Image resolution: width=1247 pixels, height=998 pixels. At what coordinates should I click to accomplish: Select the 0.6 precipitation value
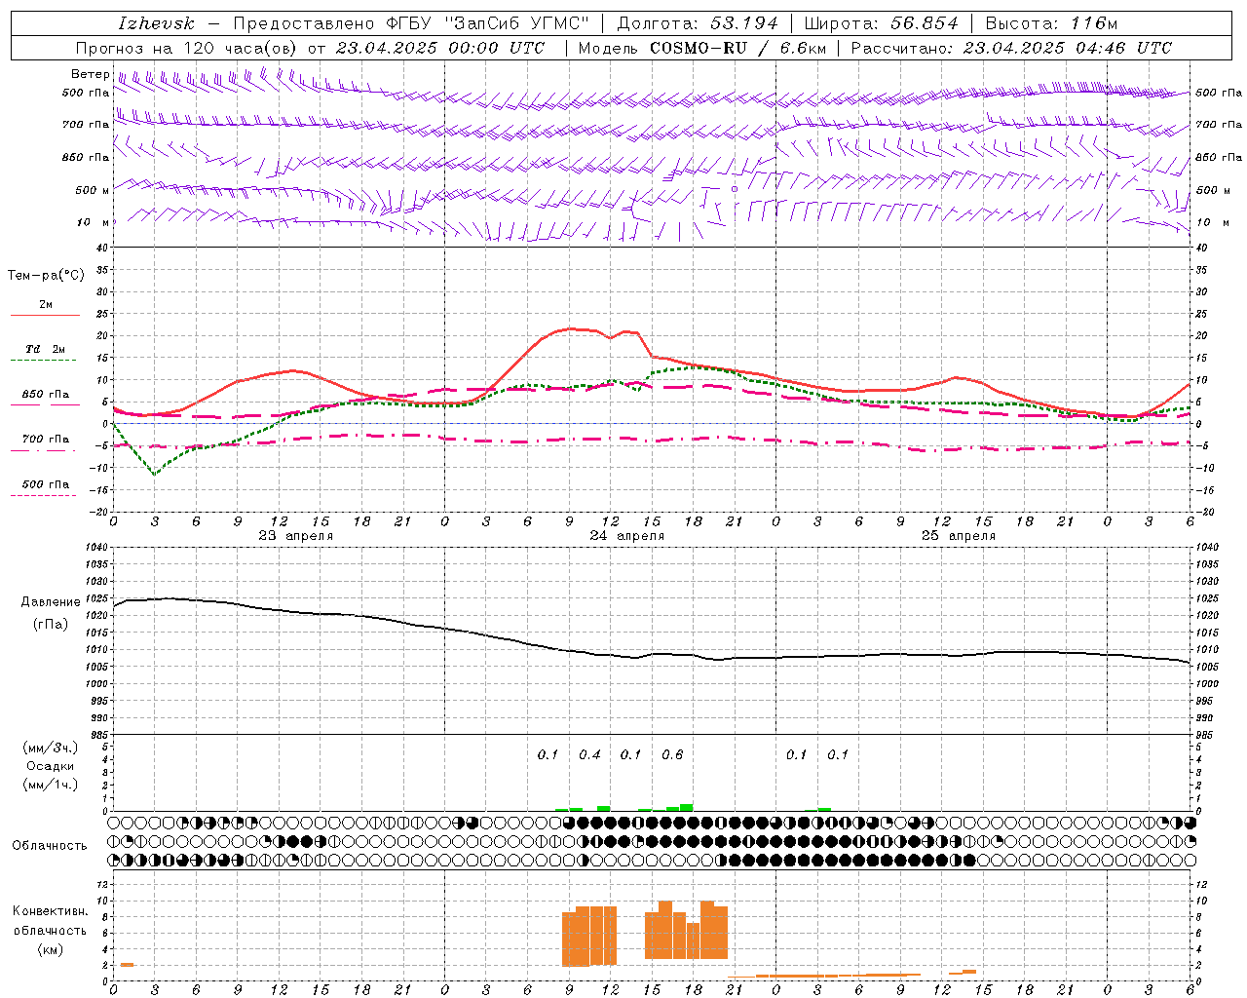pos(672,754)
